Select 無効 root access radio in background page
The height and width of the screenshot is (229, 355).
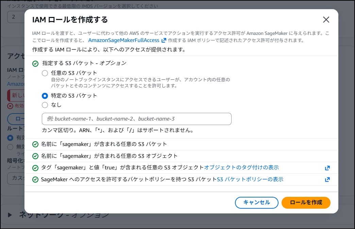coord(10,147)
